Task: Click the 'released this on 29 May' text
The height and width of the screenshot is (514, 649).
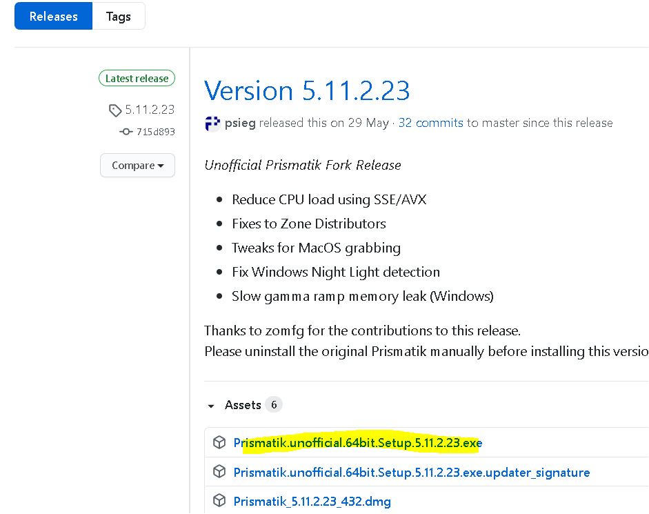Action: [x=323, y=123]
